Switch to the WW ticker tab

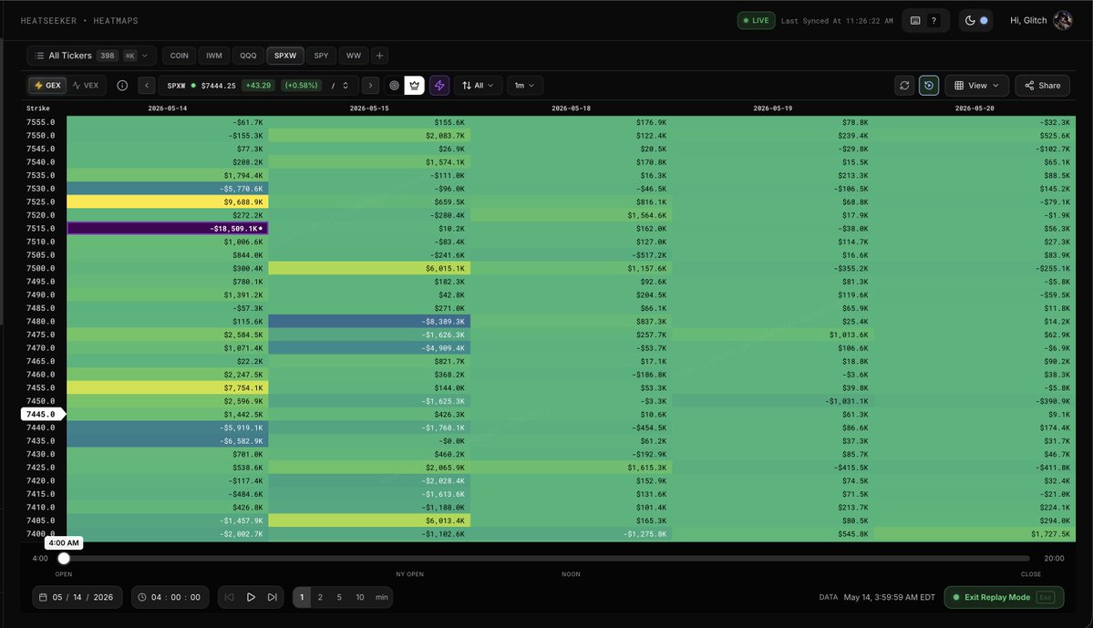coord(354,56)
